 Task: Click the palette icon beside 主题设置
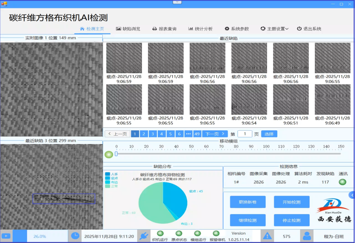click(263, 29)
